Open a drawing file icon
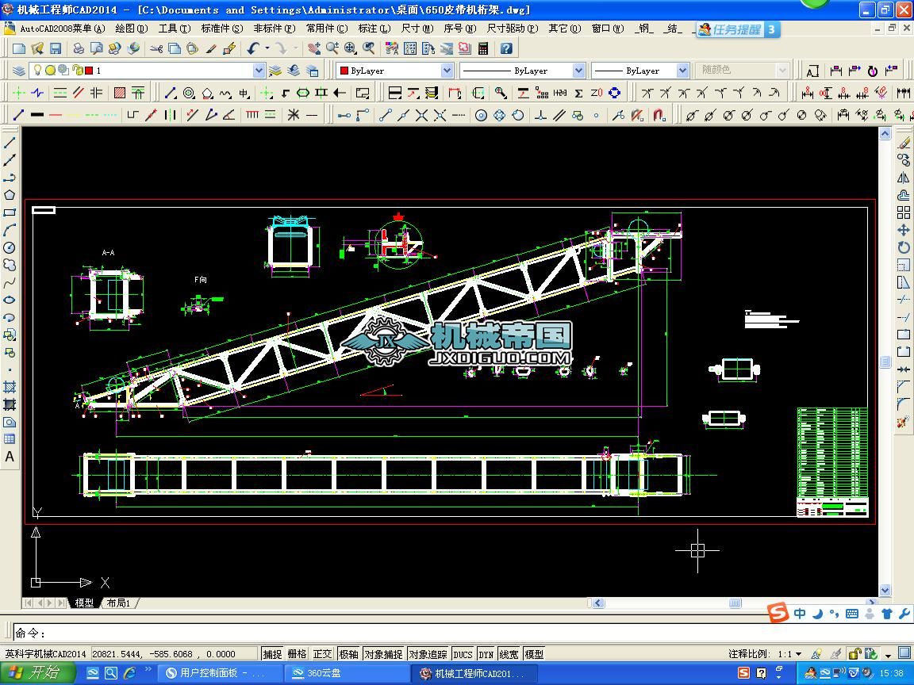Viewport: 914px width, 685px height. pyautogui.click(x=37, y=48)
